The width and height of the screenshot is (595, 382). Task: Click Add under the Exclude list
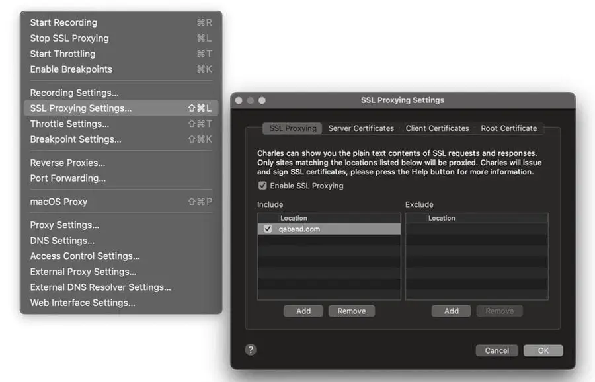point(452,311)
